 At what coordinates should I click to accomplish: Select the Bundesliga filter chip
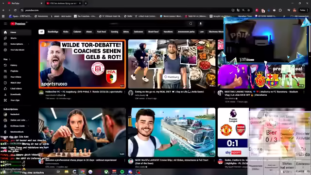coord(53,32)
